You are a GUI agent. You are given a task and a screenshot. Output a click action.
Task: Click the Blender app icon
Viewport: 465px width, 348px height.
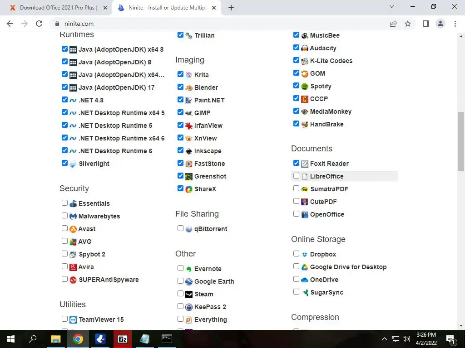[x=188, y=87]
